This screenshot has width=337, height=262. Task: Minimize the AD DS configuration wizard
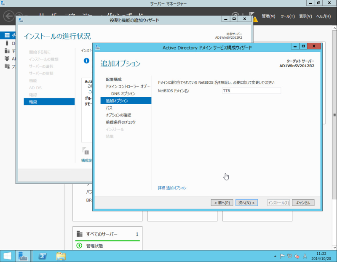[295, 46]
